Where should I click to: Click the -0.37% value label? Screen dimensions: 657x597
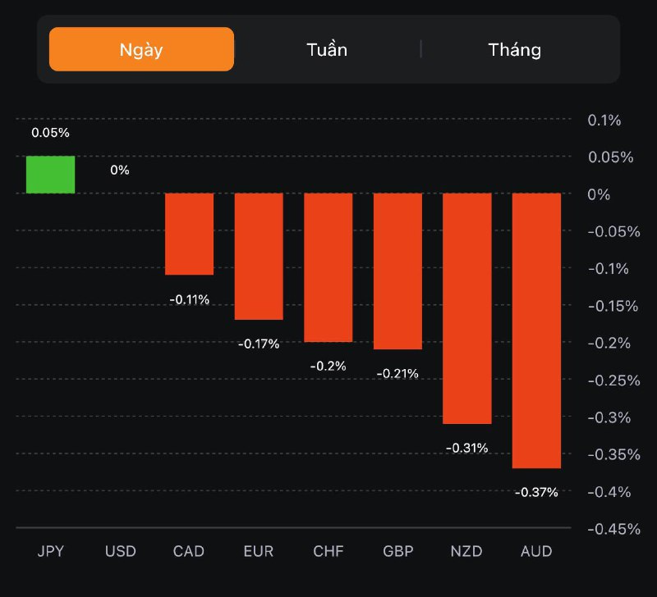[536, 493]
